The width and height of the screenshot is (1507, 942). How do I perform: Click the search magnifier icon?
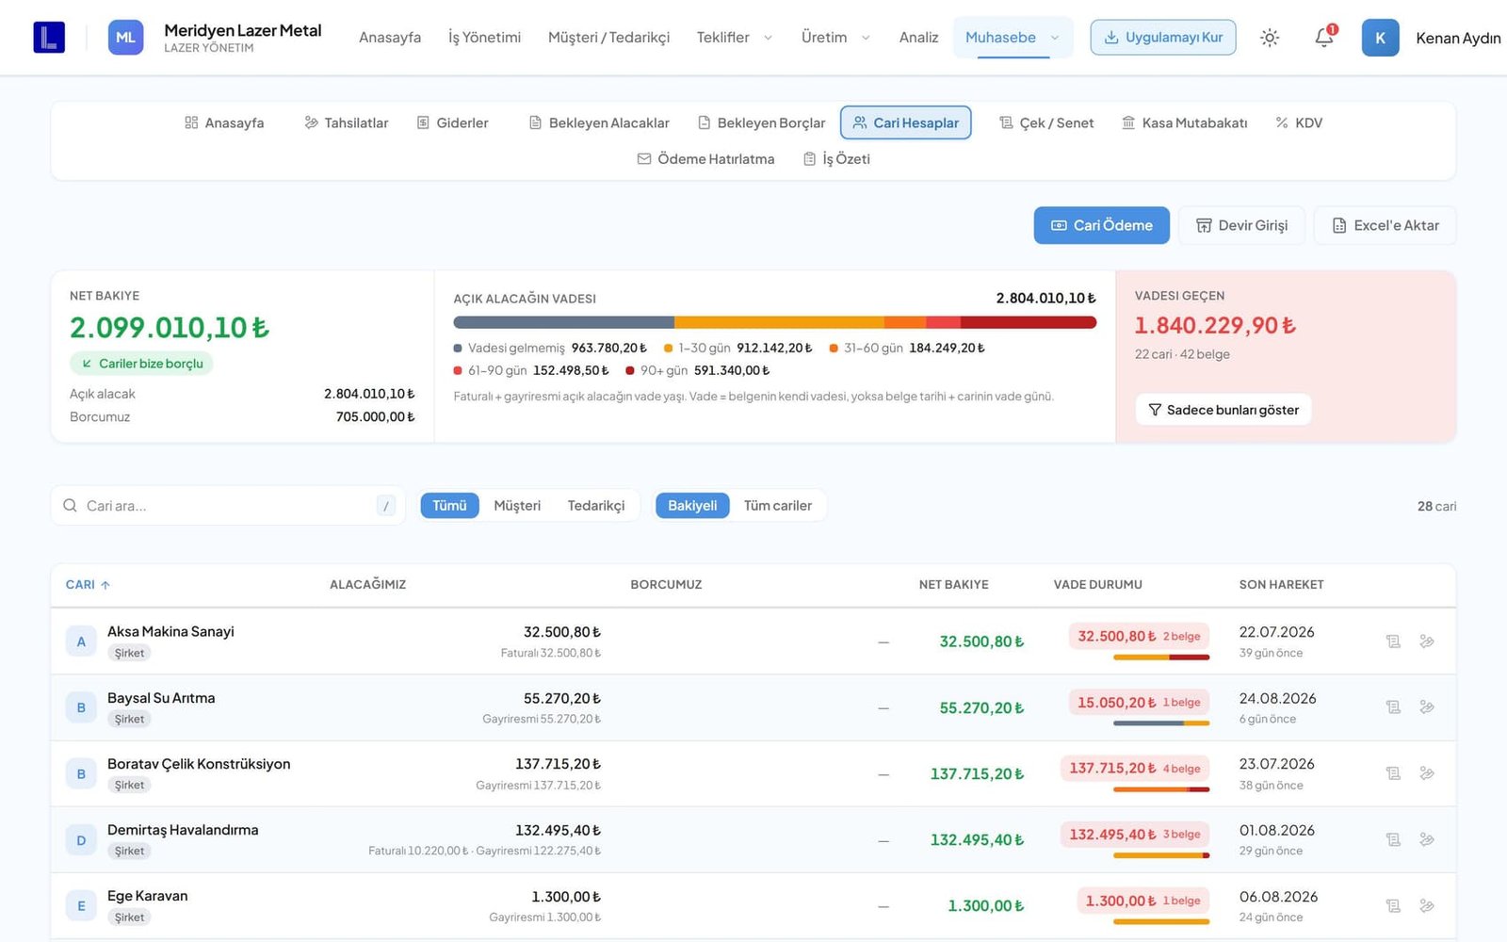click(70, 506)
